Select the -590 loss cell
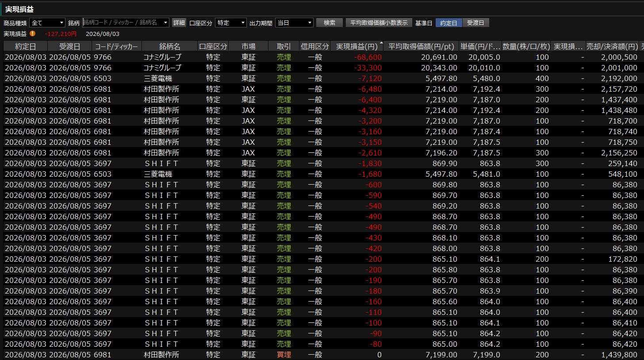Viewport: 644px width, 360px height. point(374,195)
